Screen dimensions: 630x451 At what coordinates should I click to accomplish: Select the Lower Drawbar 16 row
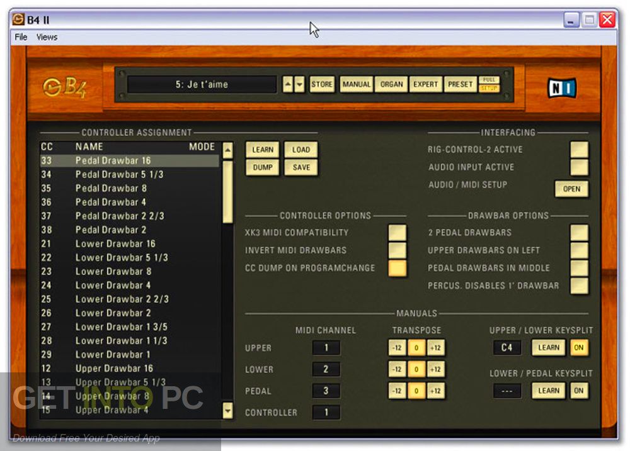(130, 243)
